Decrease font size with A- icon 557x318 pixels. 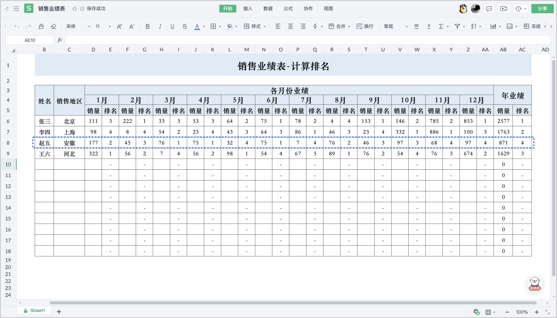point(132,26)
